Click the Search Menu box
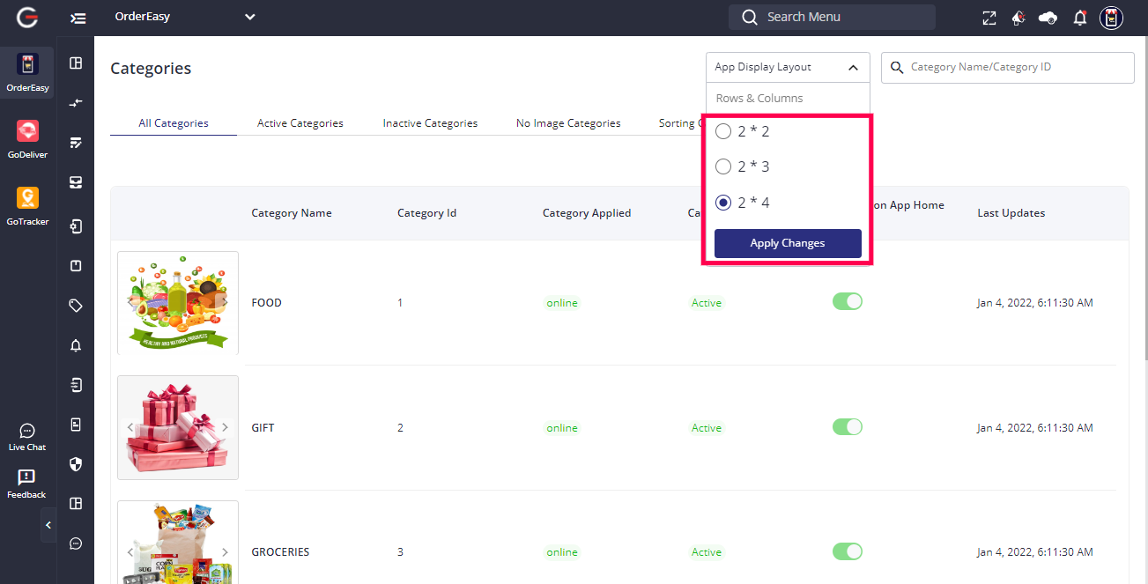Viewport: 1148px width, 584px height. click(x=832, y=17)
